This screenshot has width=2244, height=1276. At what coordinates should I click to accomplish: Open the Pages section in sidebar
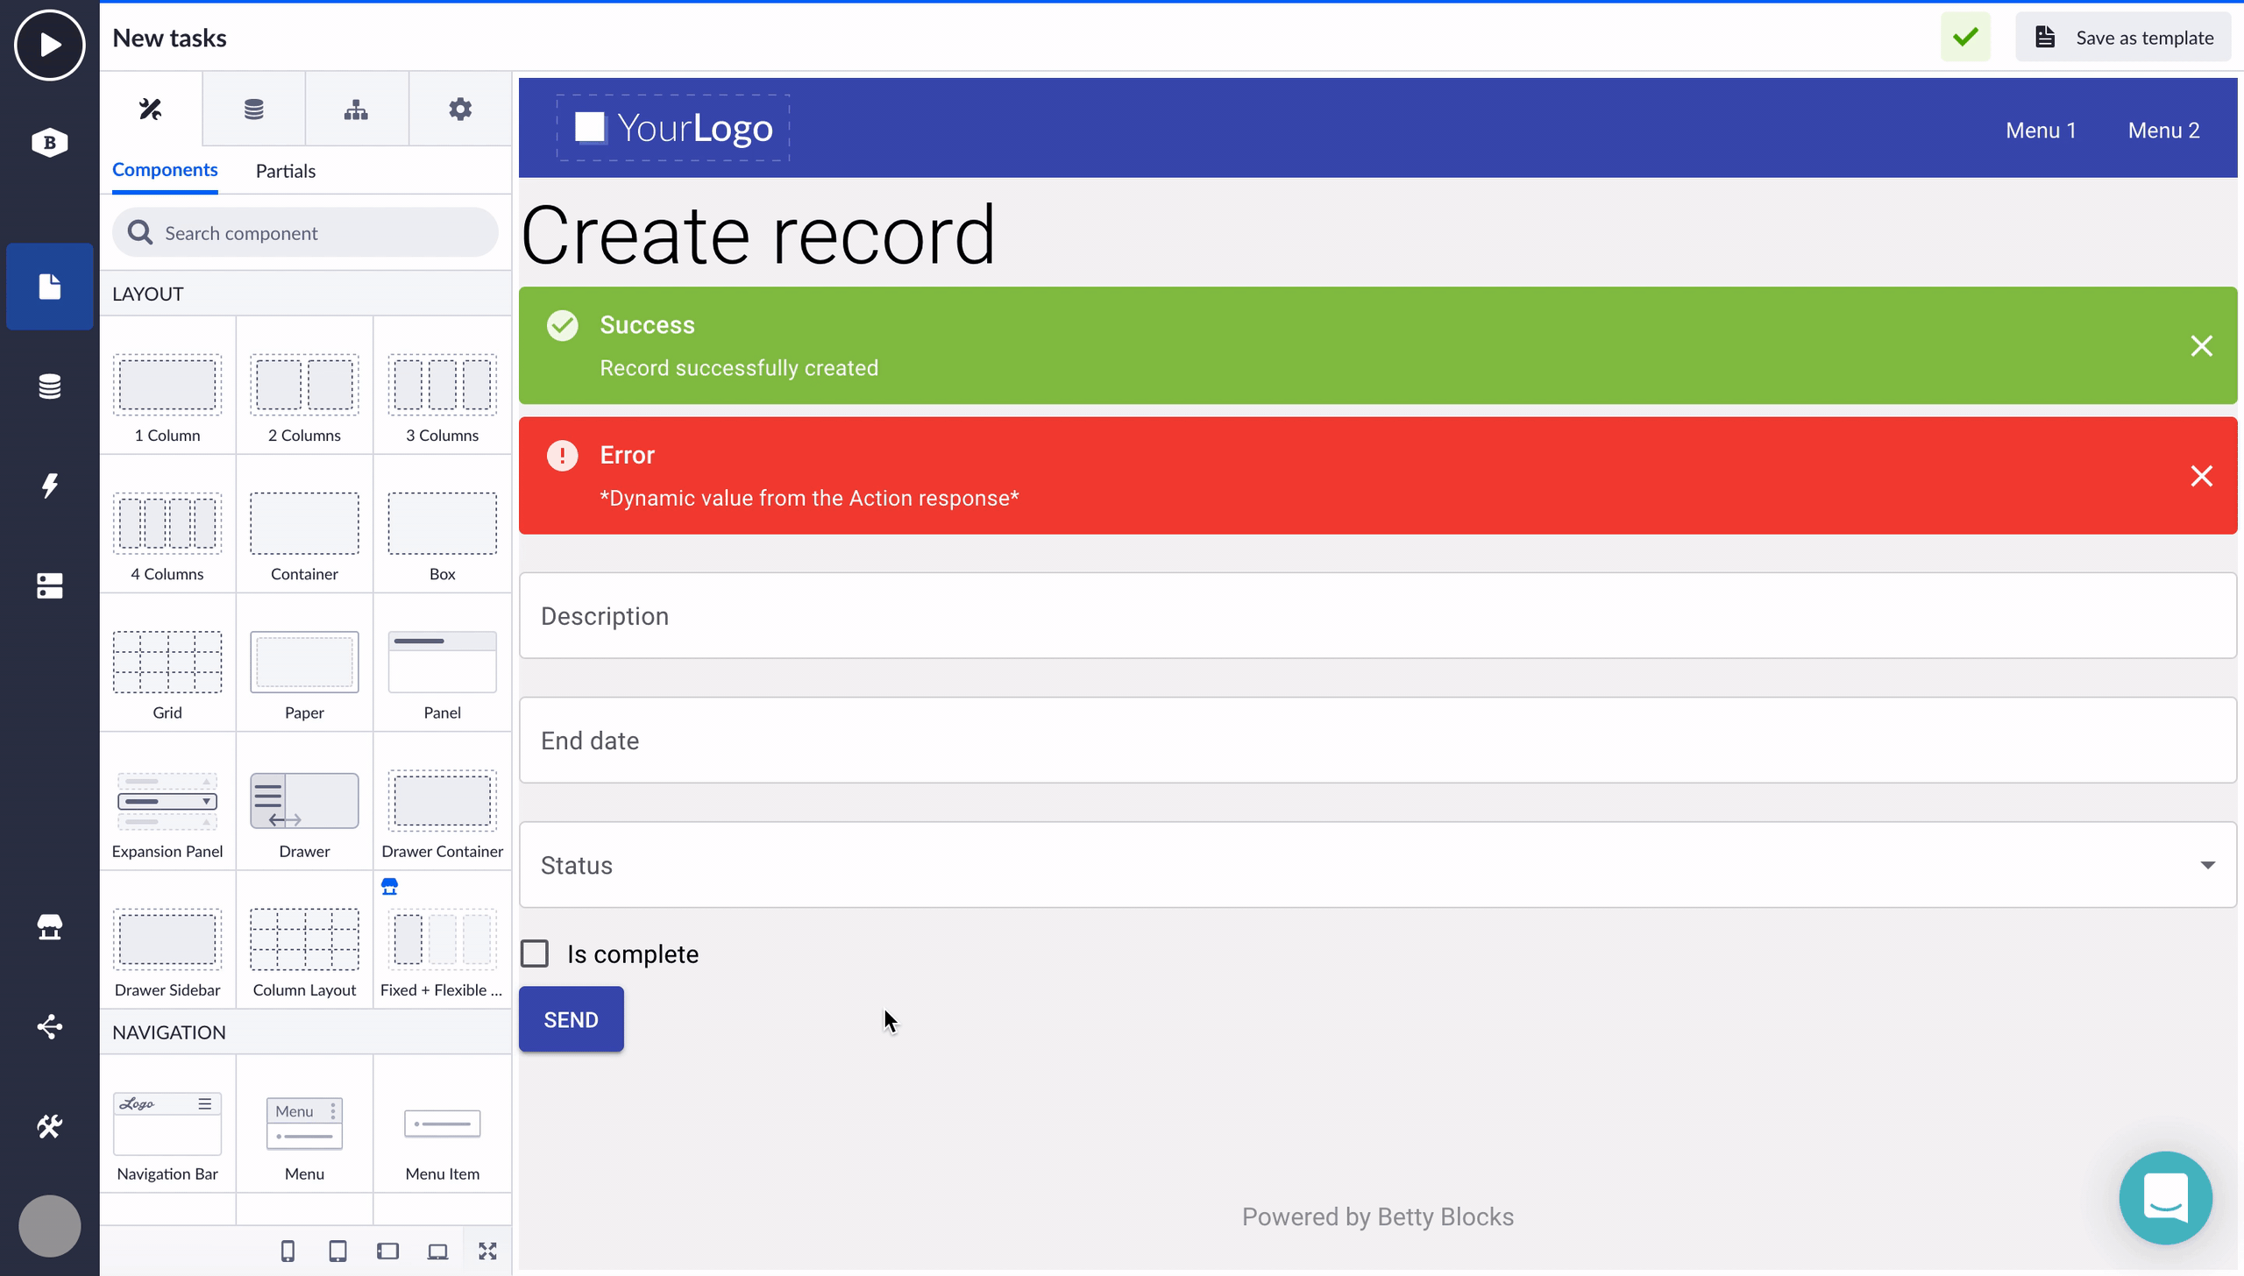[49, 287]
